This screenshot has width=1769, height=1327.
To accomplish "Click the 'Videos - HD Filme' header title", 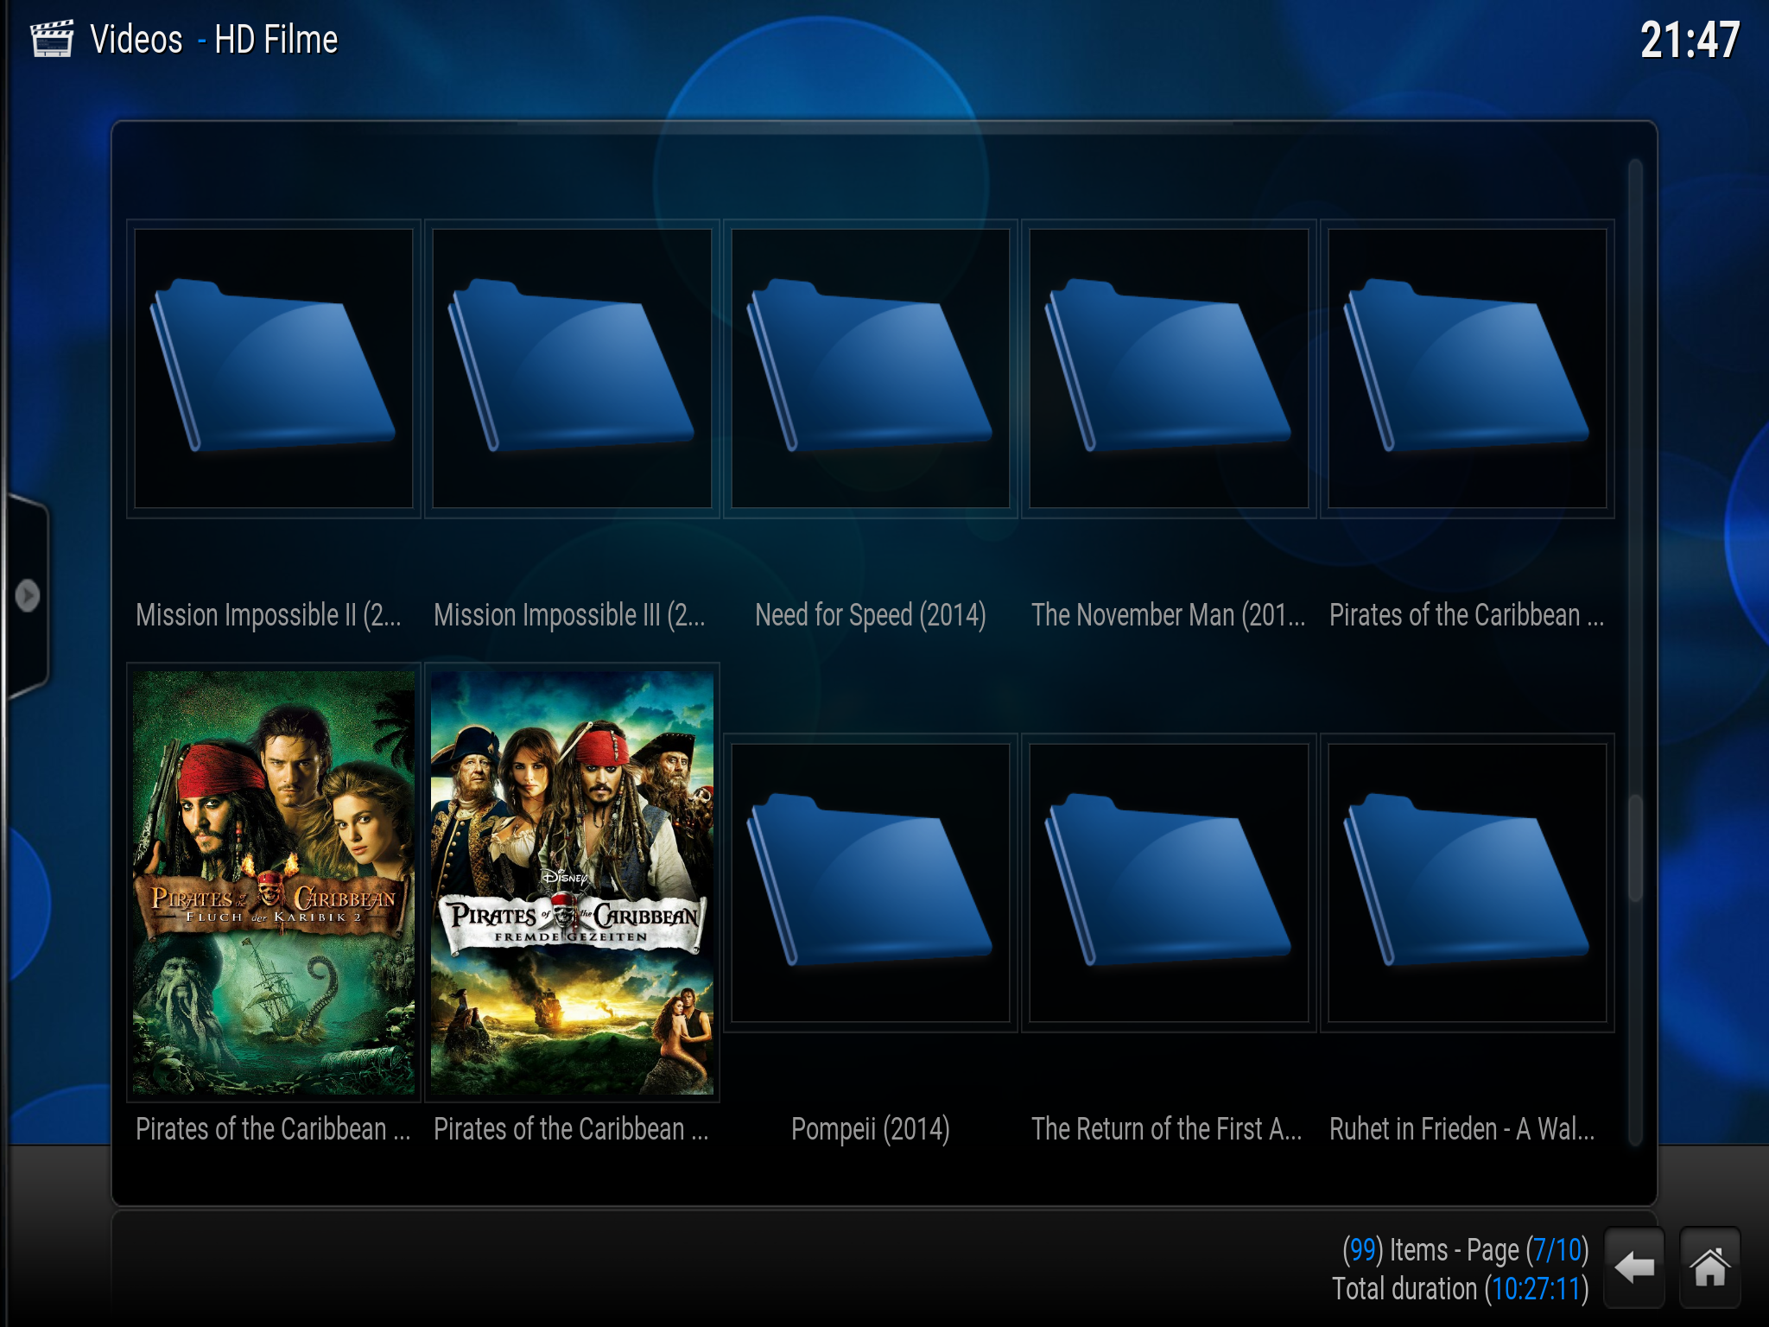I will tap(213, 40).
